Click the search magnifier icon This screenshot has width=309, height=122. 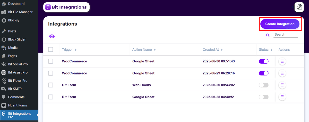pyautogui.click(x=268, y=35)
